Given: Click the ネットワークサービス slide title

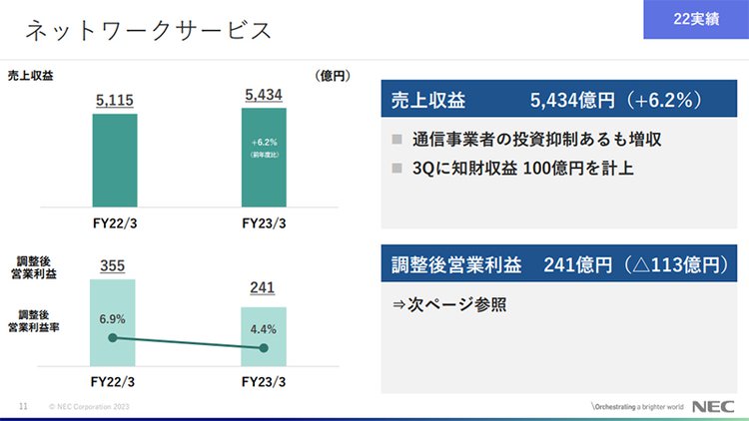Looking at the screenshot, I should [148, 31].
